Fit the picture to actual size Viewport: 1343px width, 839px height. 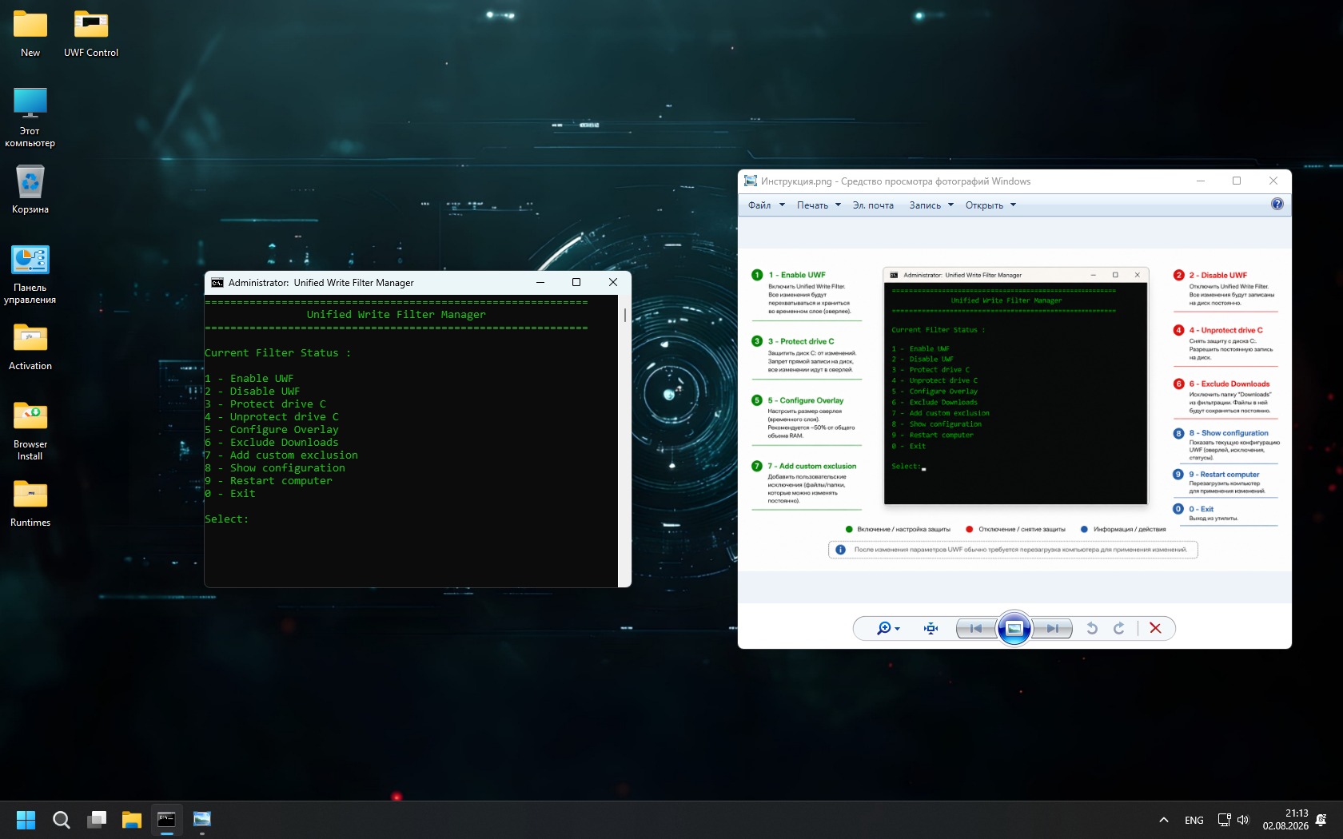931,629
